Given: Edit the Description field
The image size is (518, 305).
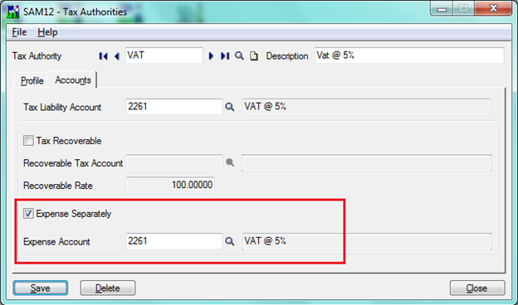Looking at the screenshot, I should pyautogui.click(x=409, y=56).
